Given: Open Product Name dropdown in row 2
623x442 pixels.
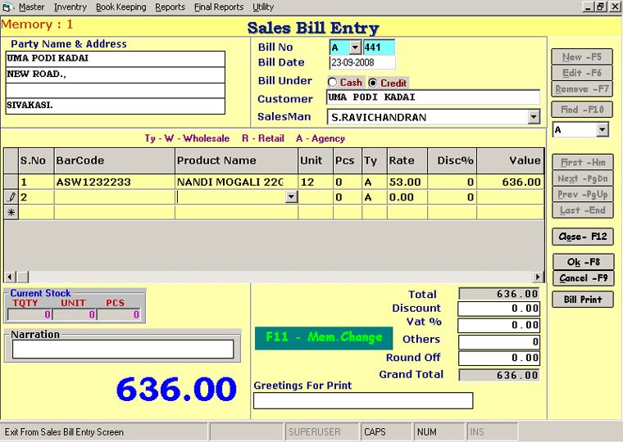Looking at the screenshot, I should (x=291, y=197).
